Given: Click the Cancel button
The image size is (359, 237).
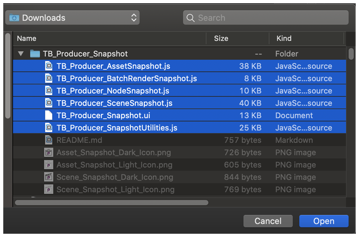Looking at the screenshot, I should [x=268, y=221].
